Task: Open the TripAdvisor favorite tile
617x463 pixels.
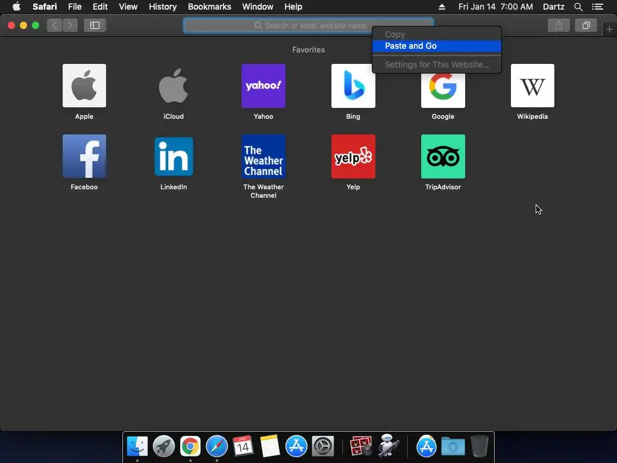Action: pos(443,156)
